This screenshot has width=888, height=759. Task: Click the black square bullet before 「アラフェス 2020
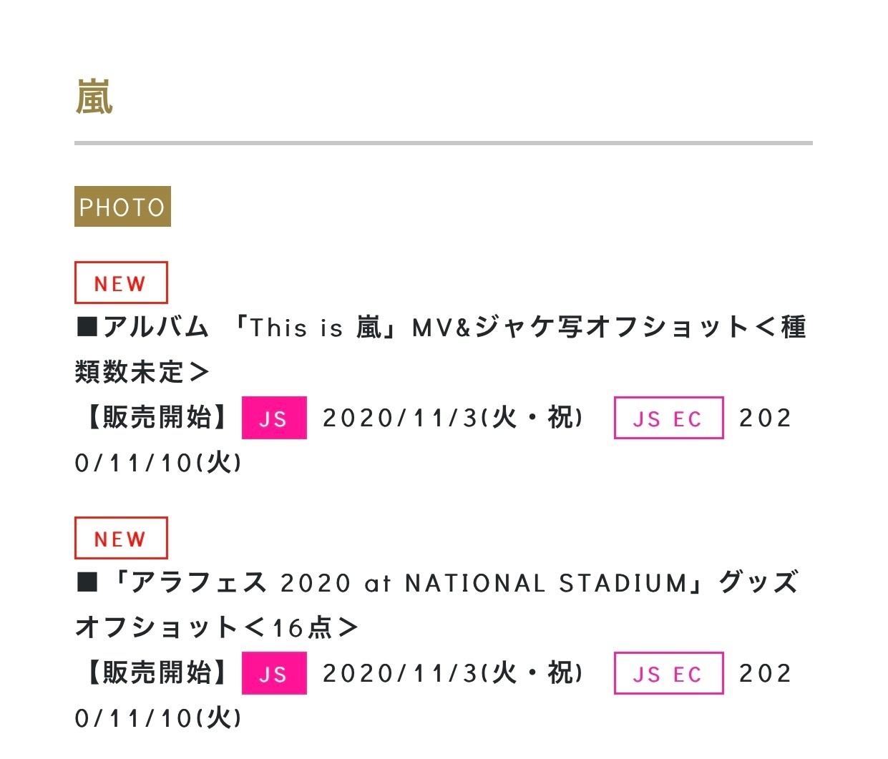[x=87, y=583]
